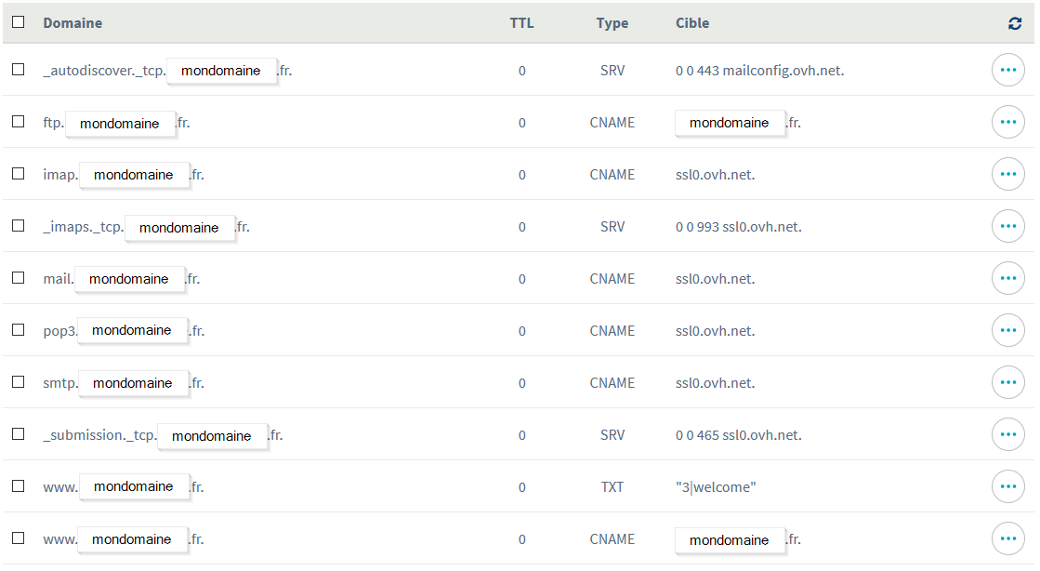Refresh the DNS zone table
1040x571 pixels.
click(1015, 23)
